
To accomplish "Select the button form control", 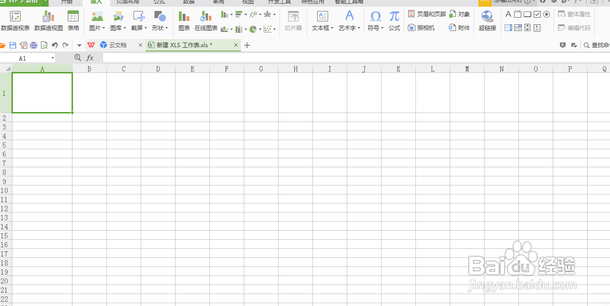I will (x=527, y=14).
